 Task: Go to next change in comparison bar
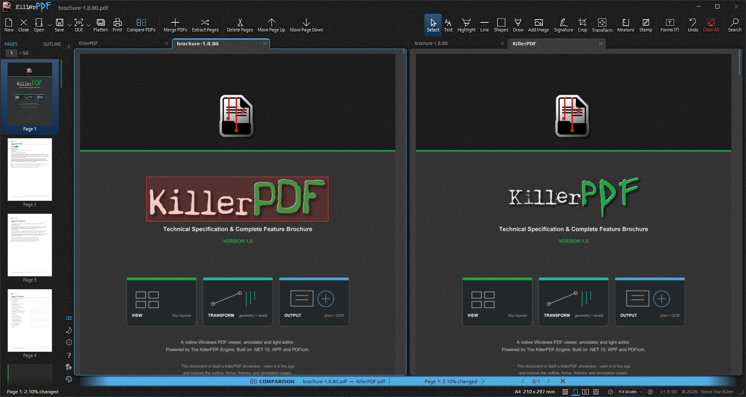tap(548, 381)
